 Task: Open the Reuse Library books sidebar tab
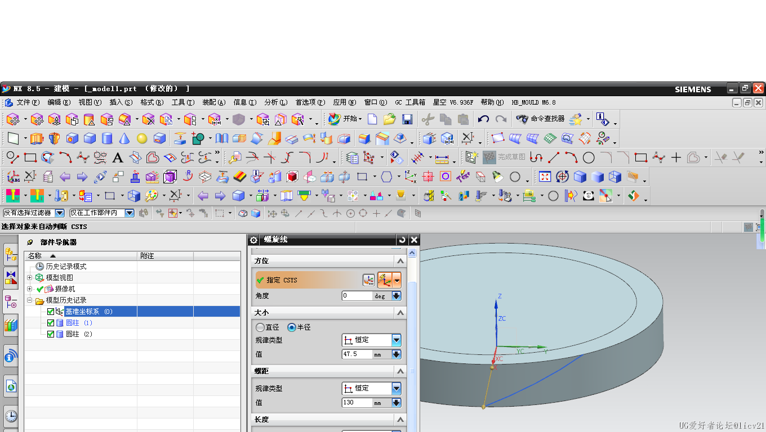[11, 325]
